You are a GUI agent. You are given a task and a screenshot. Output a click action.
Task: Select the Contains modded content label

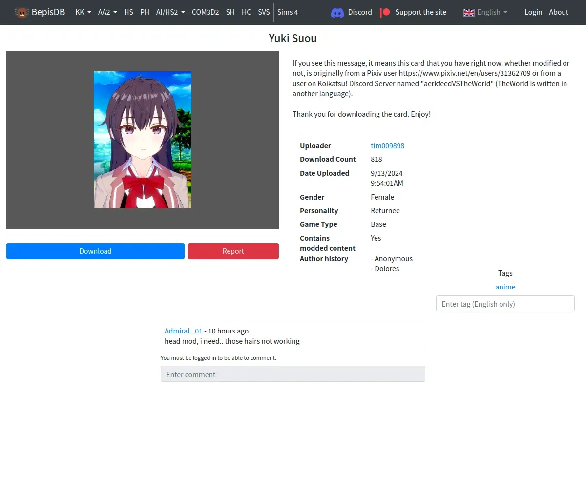coord(328,243)
